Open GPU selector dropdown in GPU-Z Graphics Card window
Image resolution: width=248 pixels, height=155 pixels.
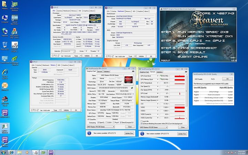pos(101,127)
